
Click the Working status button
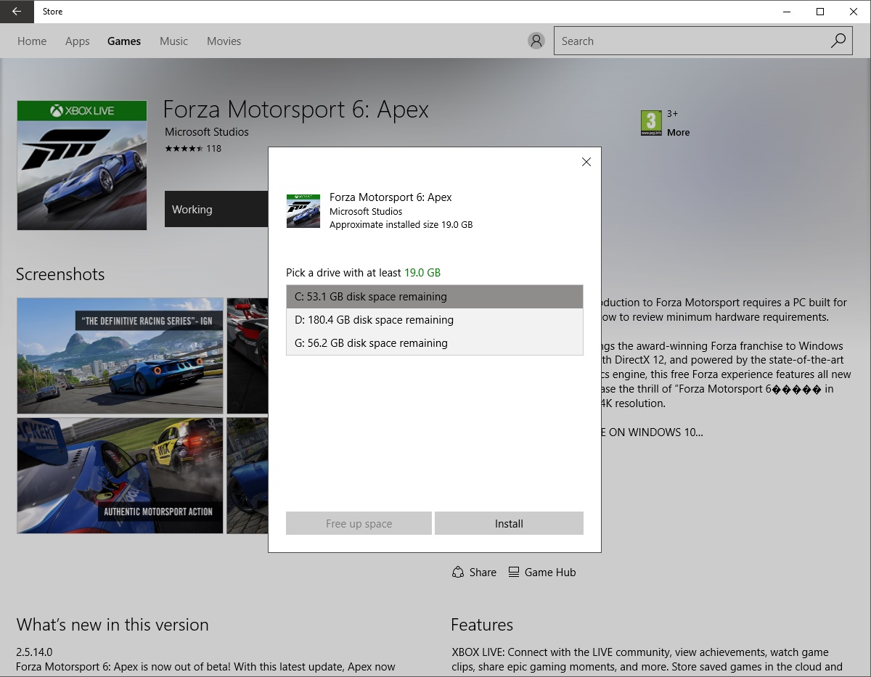216,209
